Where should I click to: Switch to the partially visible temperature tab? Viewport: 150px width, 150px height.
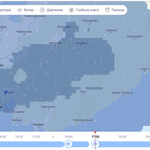pos(5,10)
